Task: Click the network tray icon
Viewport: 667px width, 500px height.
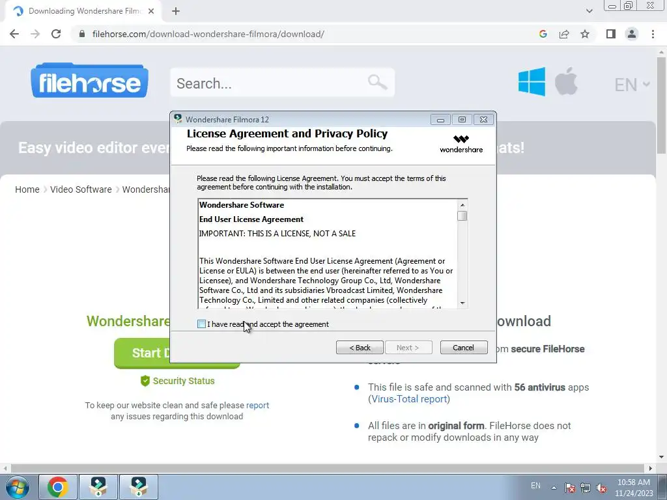Action: click(586, 488)
